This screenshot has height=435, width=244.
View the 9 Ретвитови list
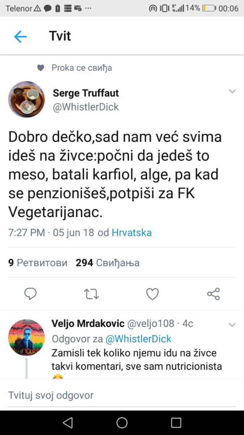click(38, 263)
